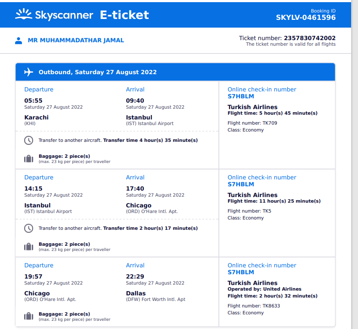Click the ticket number 2357830742002
The height and width of the screenshot is (329, 358).
coord(309,38)
